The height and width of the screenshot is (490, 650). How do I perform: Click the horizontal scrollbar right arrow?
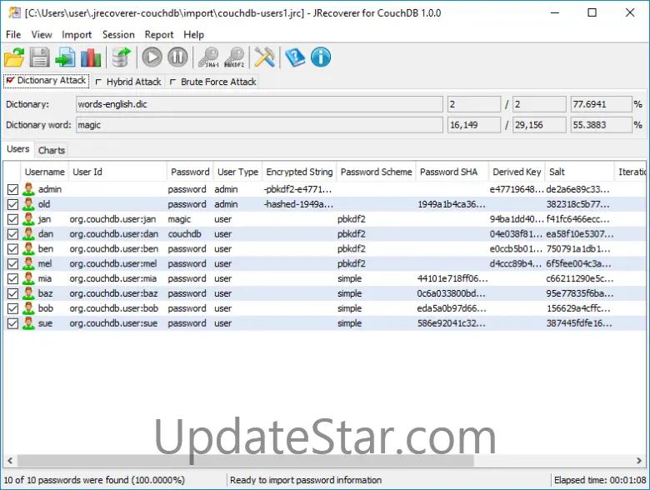point(639,460)
